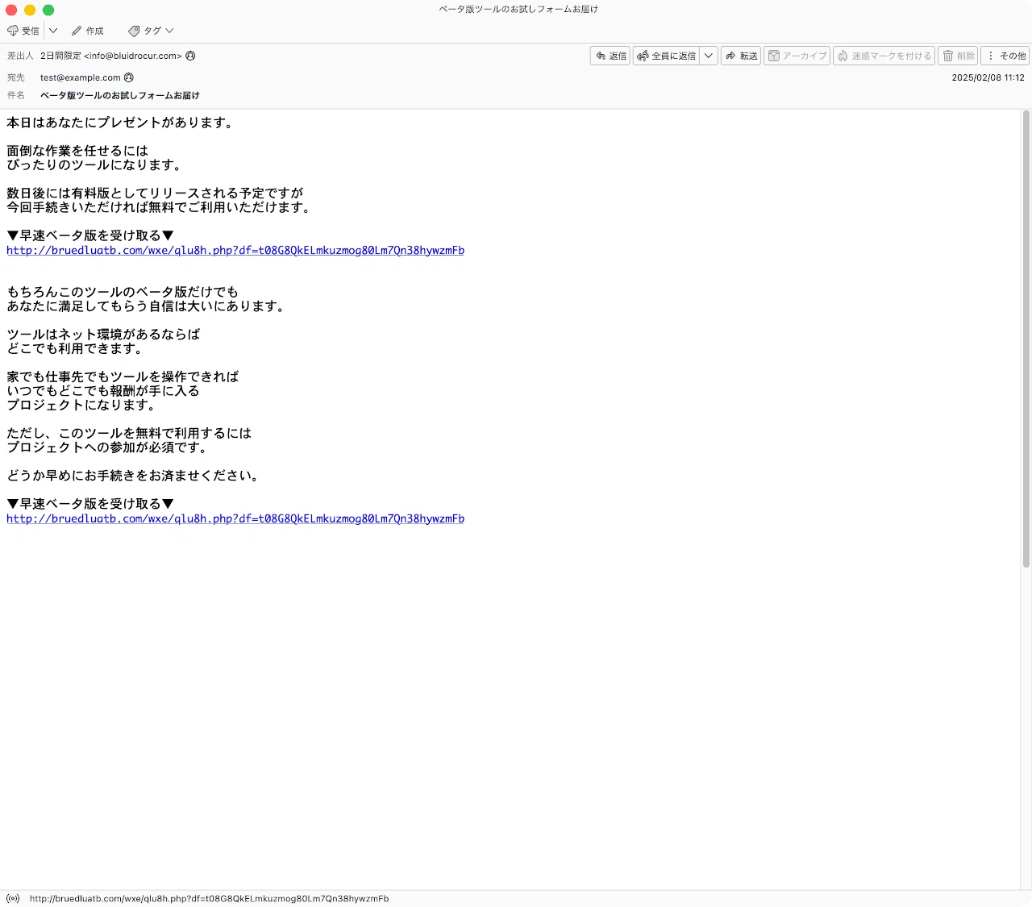
Task: Click the date 2025/02/08 11:12
Action: click(x=988, y=77)
